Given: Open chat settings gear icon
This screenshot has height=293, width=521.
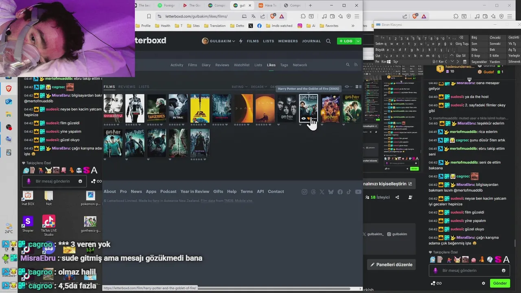Looking at the screenshot, I should pyautogui.click(x=484, y=283).
